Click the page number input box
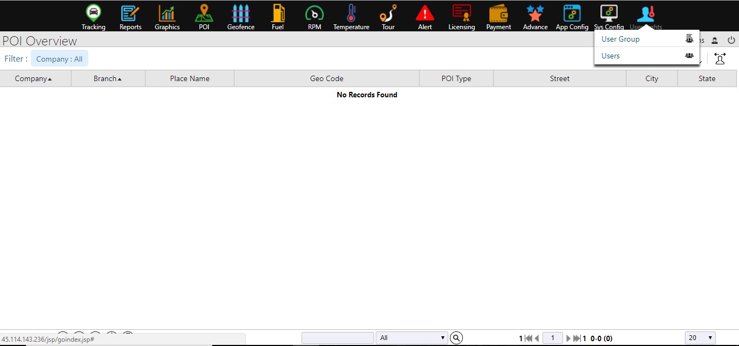739x346 pixels. point(552,338)
